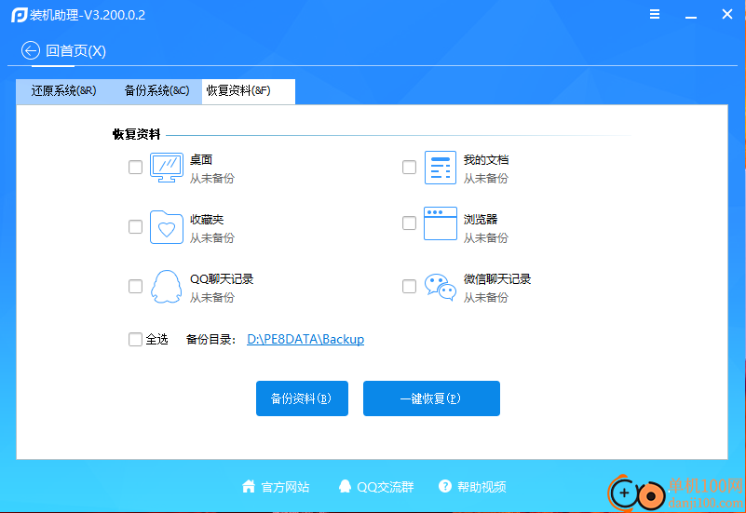The image size is (746, 513).
Task: Click the bell icon by QQ交流群
Action: point(345,486)
